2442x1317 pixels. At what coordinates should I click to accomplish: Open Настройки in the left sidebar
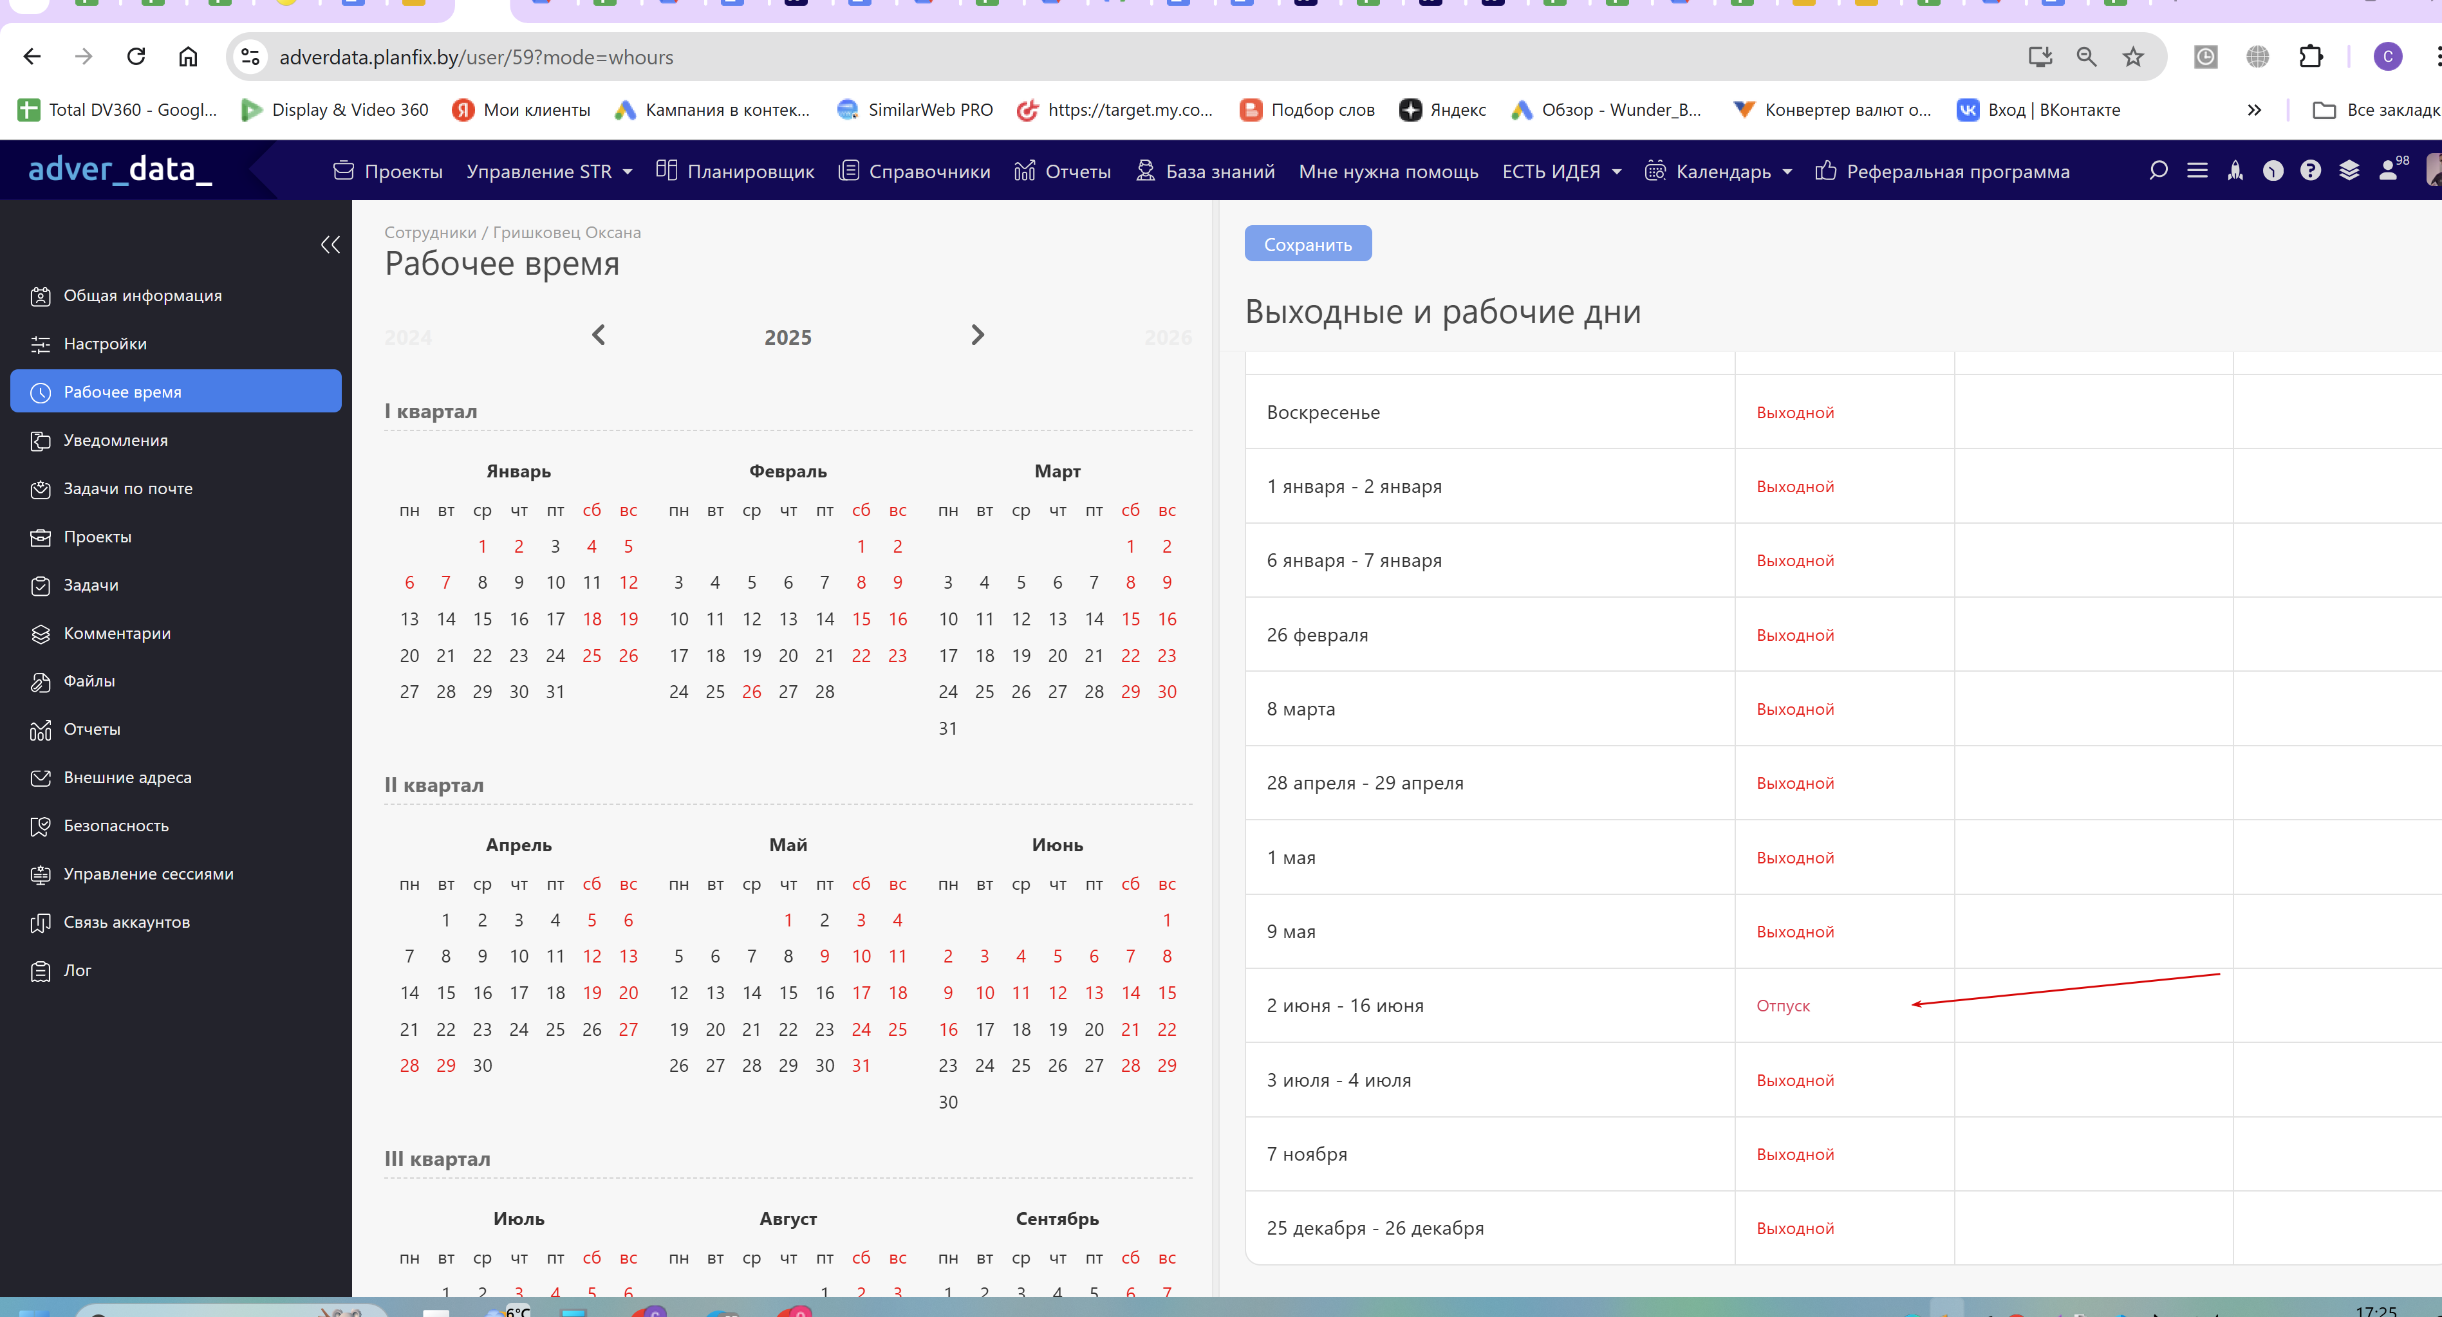[x=105, y=344]
